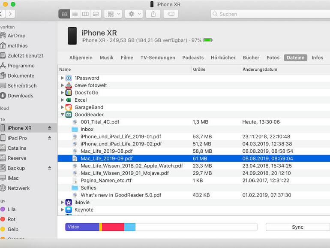330x248 pixels.
Task: Open the group-by arrangement dropdown
Action: (113, 14)
